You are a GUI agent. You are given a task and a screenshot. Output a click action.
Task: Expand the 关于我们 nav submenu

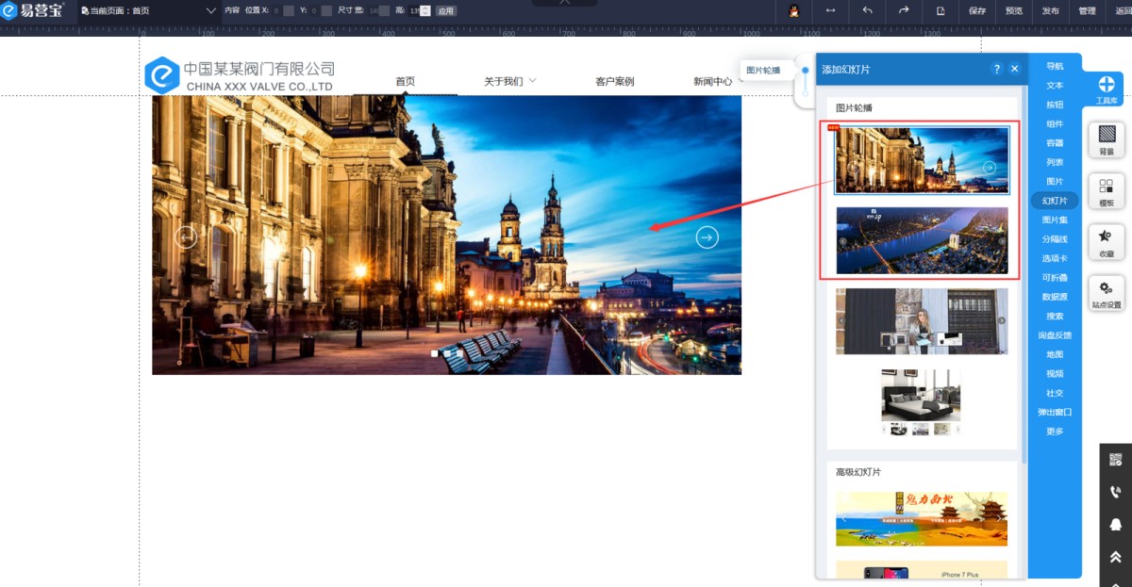click(x=532, y=81)
